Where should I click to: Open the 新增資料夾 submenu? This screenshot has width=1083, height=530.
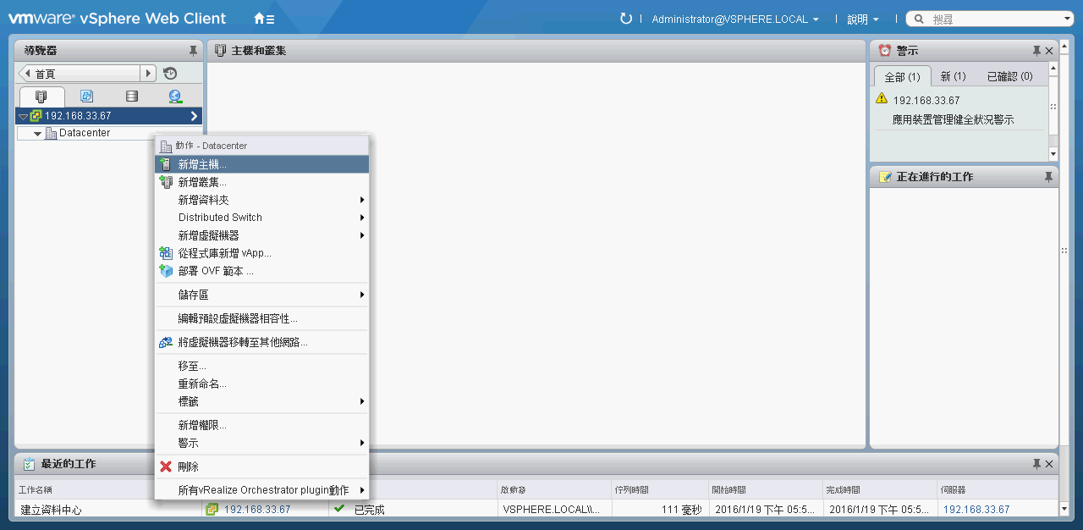click(x=262, y=200)
